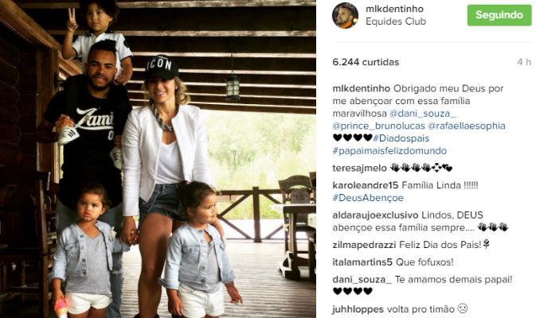
Task: Open commenter teresajmelo's profile
Action: pos(360,169)
